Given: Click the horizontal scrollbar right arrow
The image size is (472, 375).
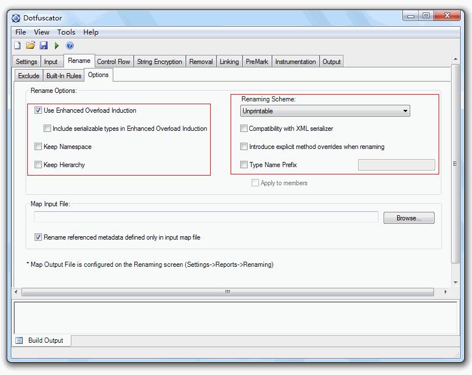Looking at the screenshot, I should click(445, 292).
